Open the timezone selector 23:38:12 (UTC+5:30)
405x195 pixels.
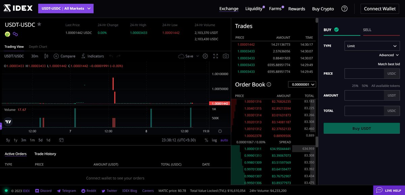coord(180,140)
